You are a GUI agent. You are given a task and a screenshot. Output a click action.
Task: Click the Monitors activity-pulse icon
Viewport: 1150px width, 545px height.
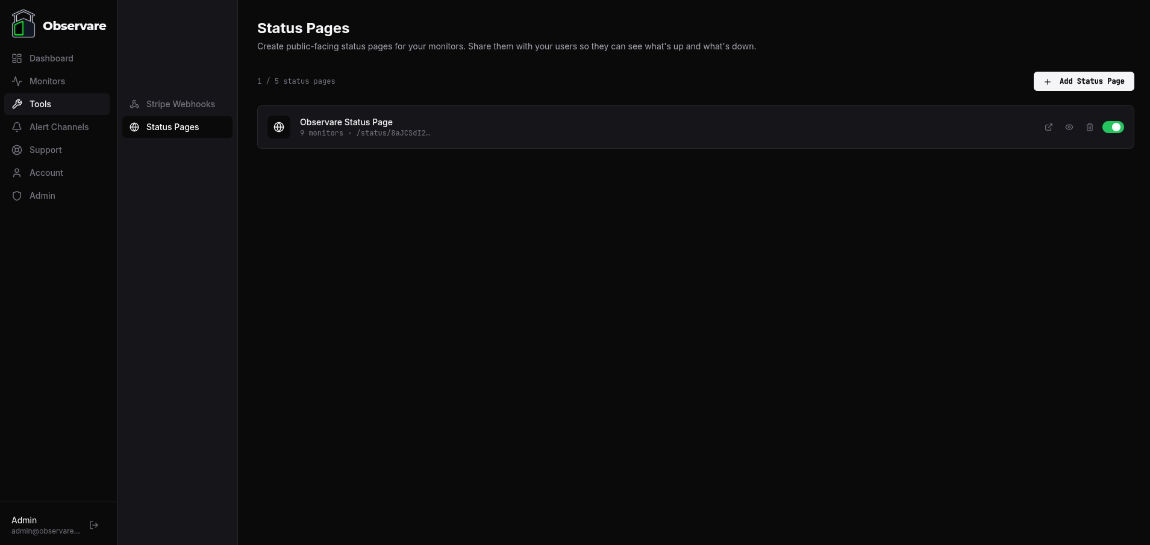pyautogui.click(x=17, y=81)
